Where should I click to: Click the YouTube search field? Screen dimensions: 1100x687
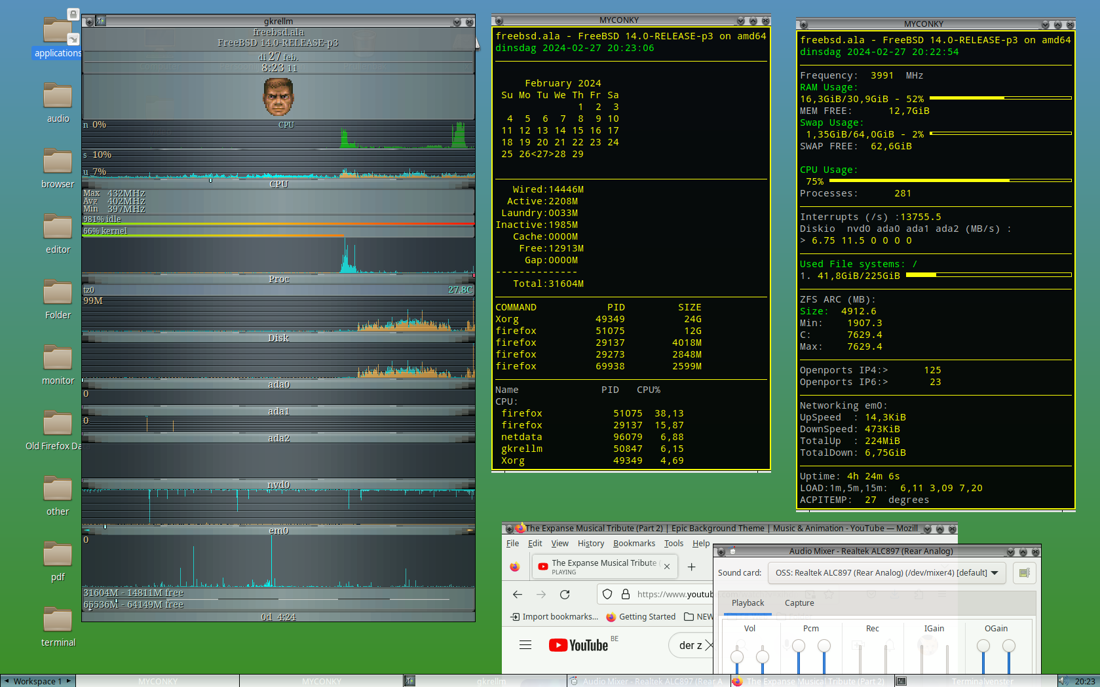[689, 645]
